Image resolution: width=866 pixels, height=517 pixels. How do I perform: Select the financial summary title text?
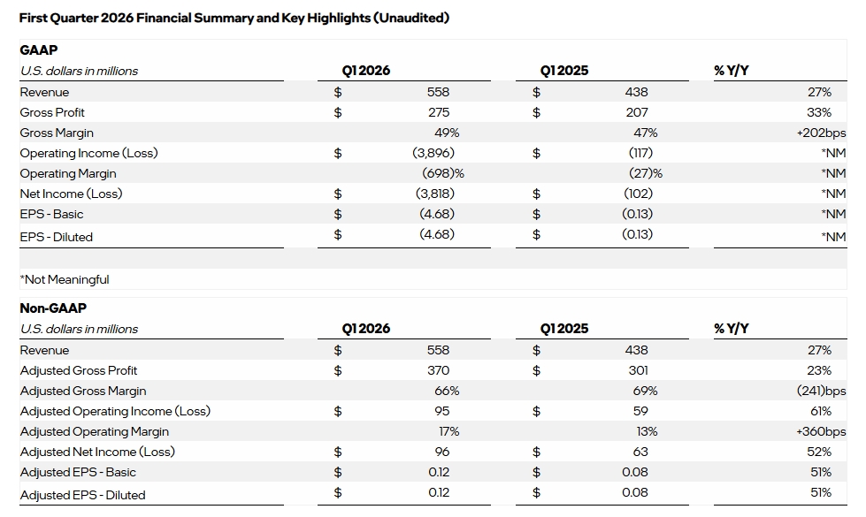(234, 18)
